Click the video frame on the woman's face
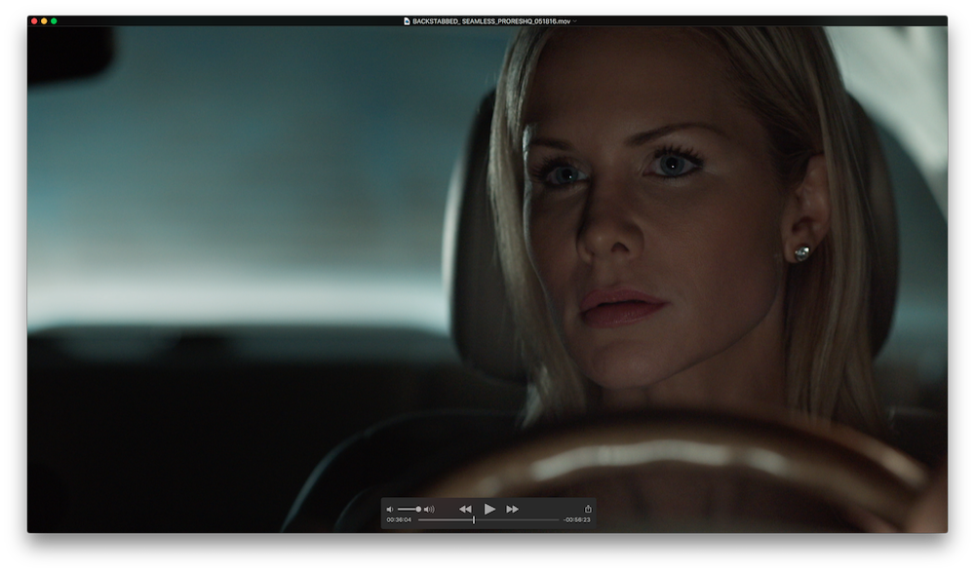This screenshot has height=572, width=975. [x=624, y=214]
